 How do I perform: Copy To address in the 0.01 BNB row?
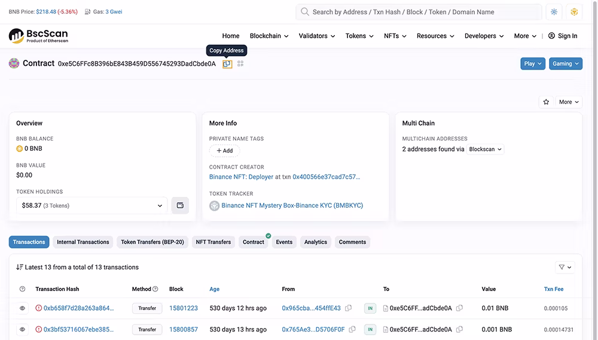click(459, 308)
